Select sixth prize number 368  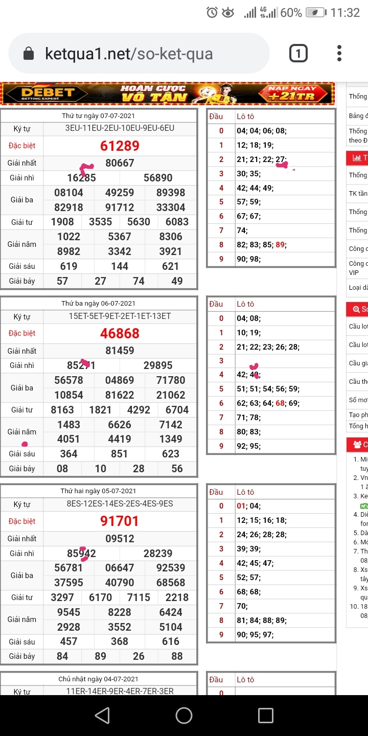tap(120, 641)
